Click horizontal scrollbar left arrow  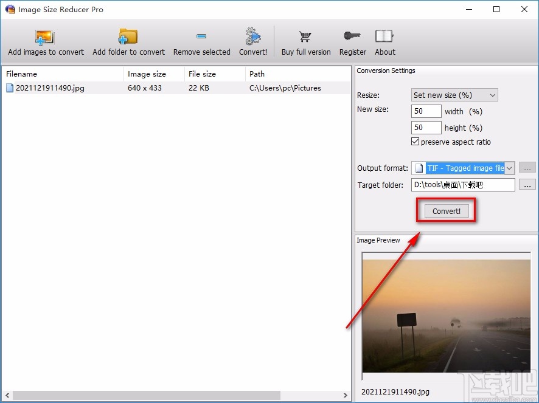pos(7,395)
